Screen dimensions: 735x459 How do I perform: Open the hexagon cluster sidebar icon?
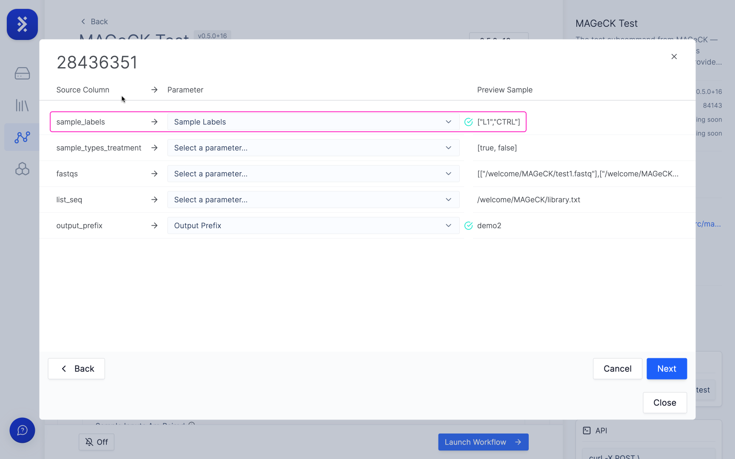click(x=22, y=169)
